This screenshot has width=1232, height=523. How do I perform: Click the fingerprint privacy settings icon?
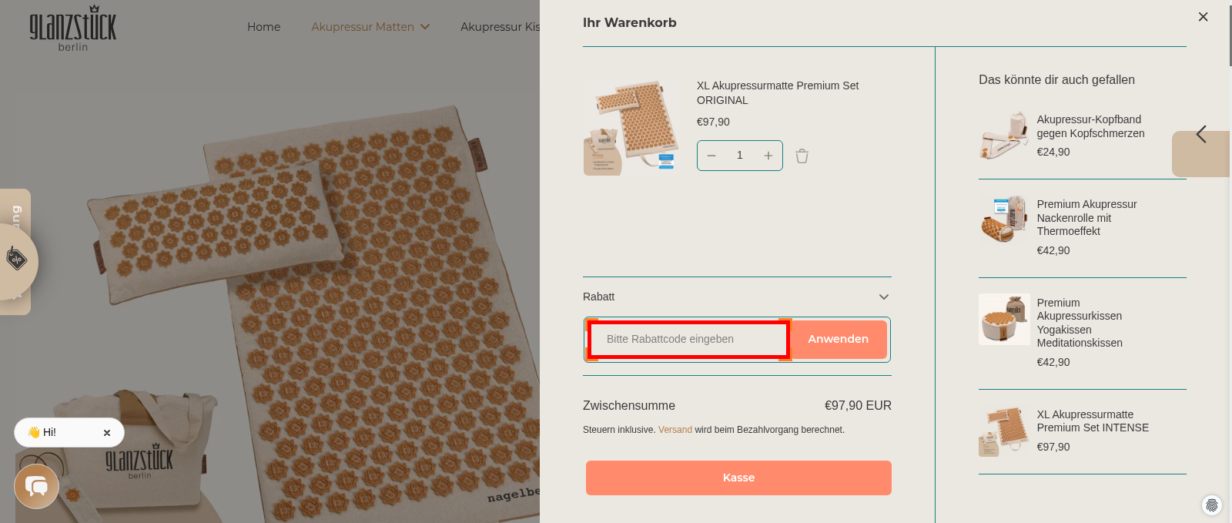pos(1214,505)
